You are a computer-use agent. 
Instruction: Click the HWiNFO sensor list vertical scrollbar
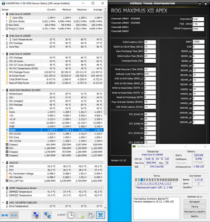pos(105,109)
